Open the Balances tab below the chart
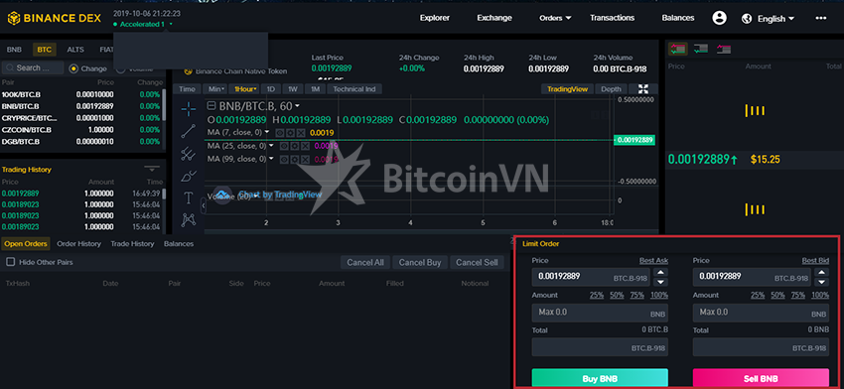Viewport: 844px width, 389px height. coord(179,244)
